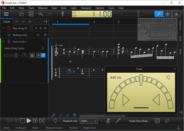Open file using the folder icon
Image resolution: width=184 pixels, height=131 pixels.
pos(22,14)
